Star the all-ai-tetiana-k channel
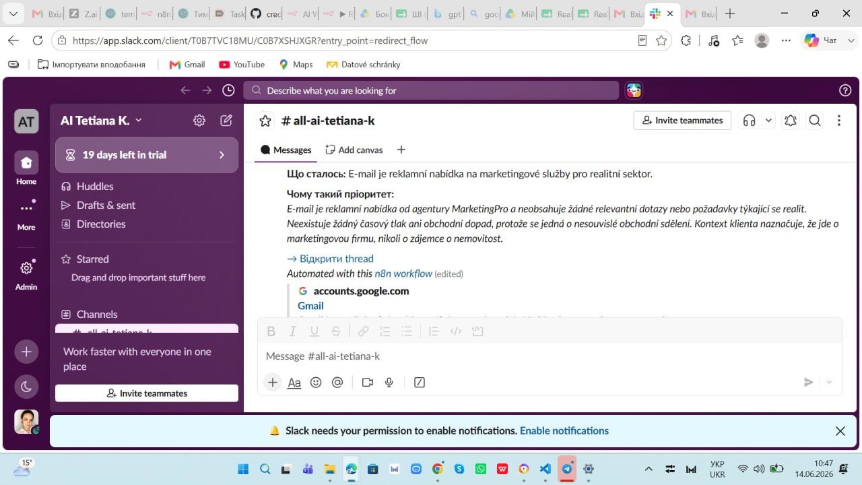The height and width of the screenshot is (485, 862). click(x=265, y=121)
